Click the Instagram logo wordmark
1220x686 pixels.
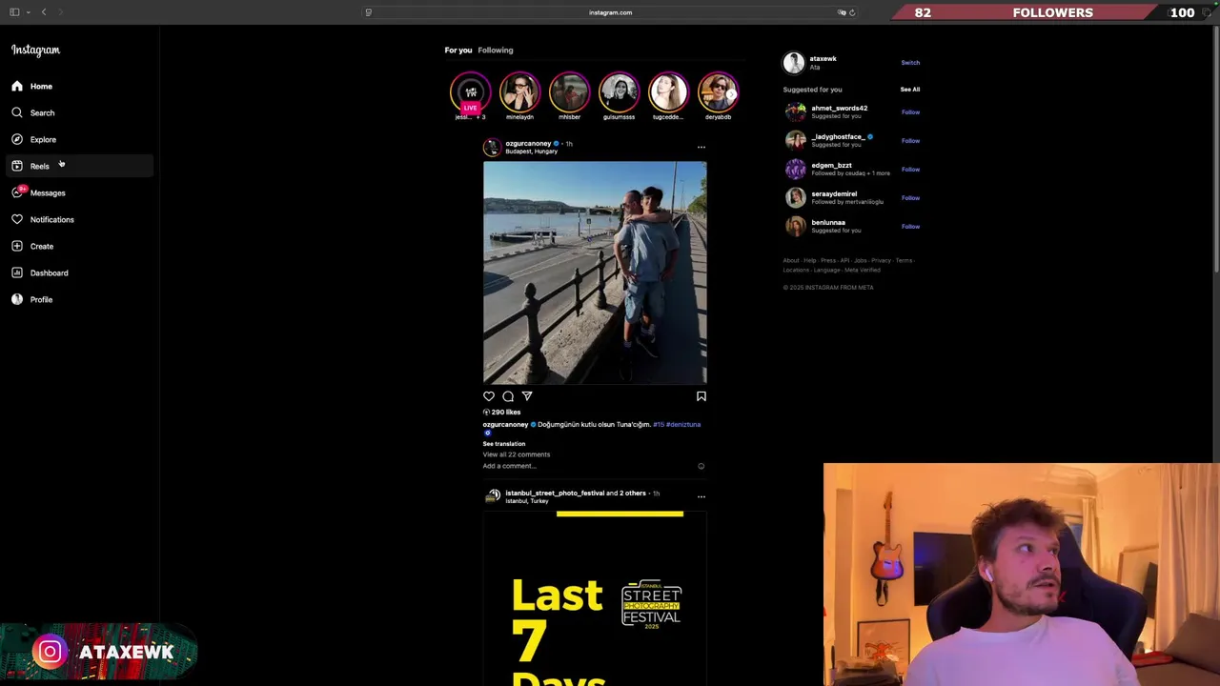click(35, 50)
